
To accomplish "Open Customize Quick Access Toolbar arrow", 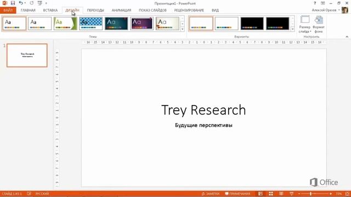I will point(46,3).
